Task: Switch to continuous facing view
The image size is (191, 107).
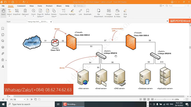Action: pyautogui.click(x=152, y=99)
